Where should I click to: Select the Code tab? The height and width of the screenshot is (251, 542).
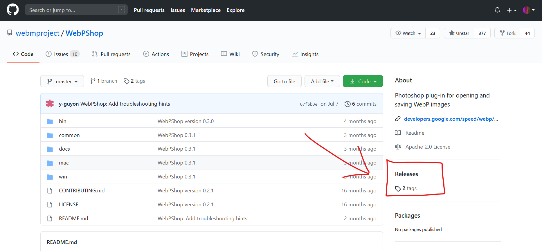[23, 54]
